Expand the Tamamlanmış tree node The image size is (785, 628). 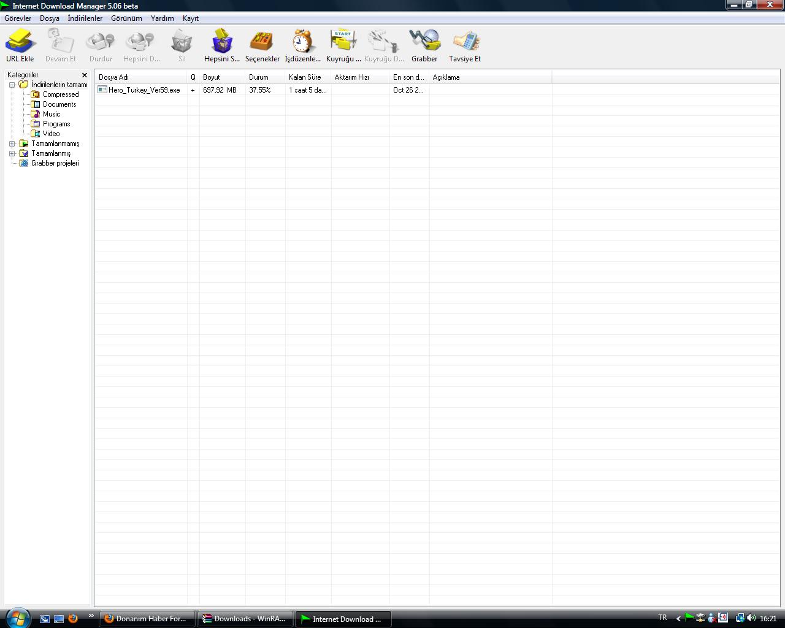pos(12,153)
